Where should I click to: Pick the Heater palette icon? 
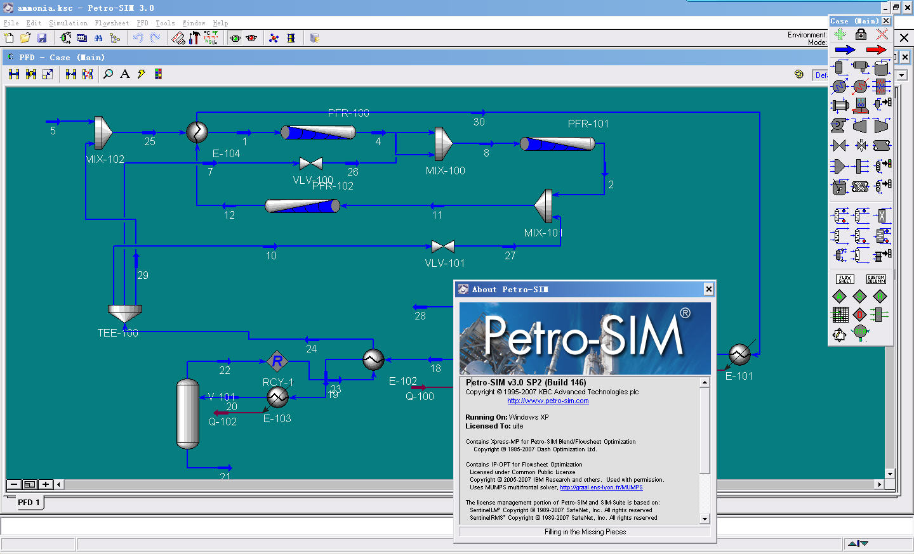pos(861,86)
